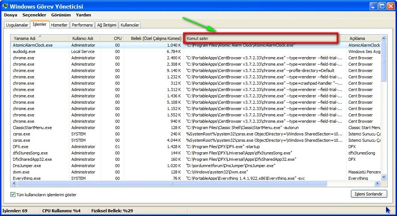Click the vertical scrollbar up arrow

(384, 38)
